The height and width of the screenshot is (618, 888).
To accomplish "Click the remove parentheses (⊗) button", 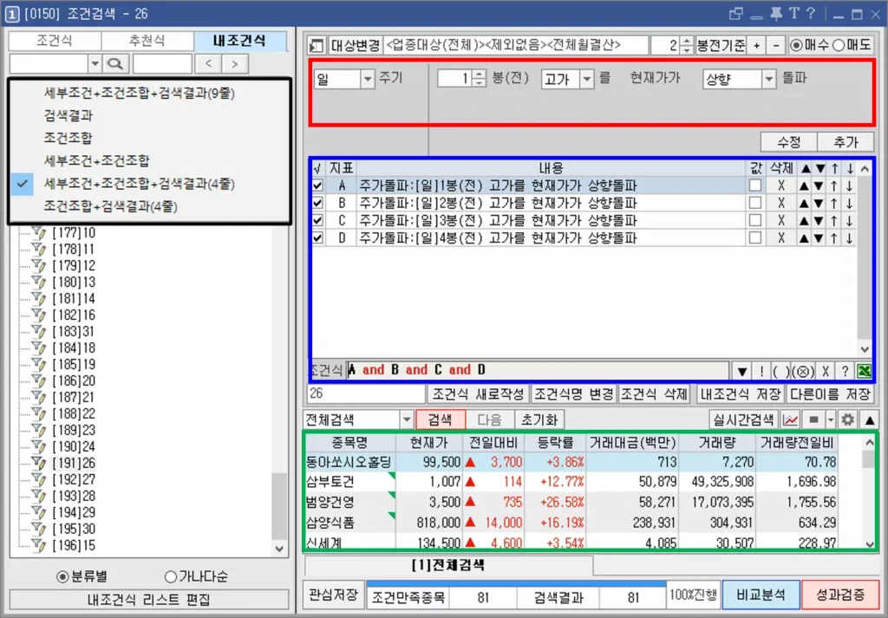I will (x=803, y=371).
